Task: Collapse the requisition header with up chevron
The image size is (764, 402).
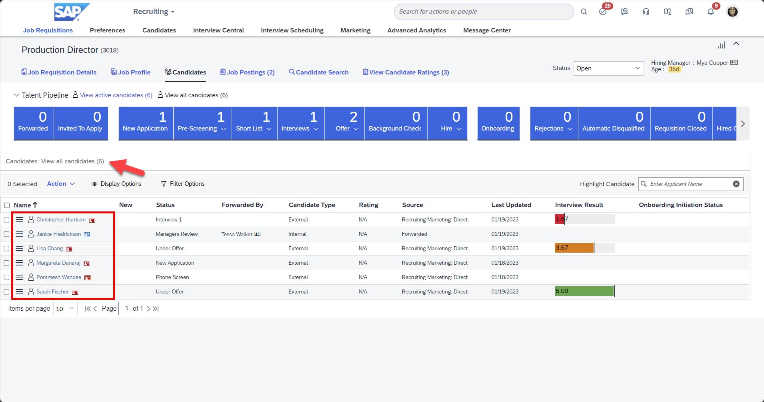Action: pyautogui.click(x=736, y=43)
